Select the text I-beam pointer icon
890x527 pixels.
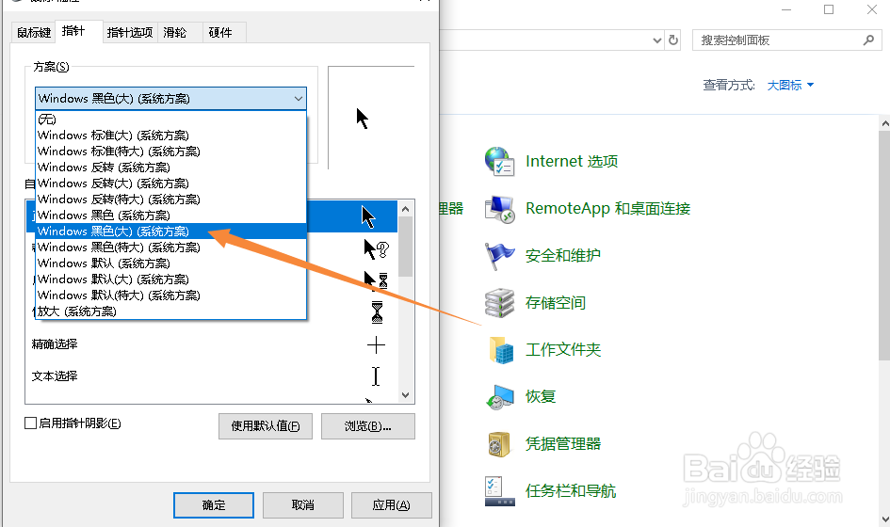pos(376,376)
